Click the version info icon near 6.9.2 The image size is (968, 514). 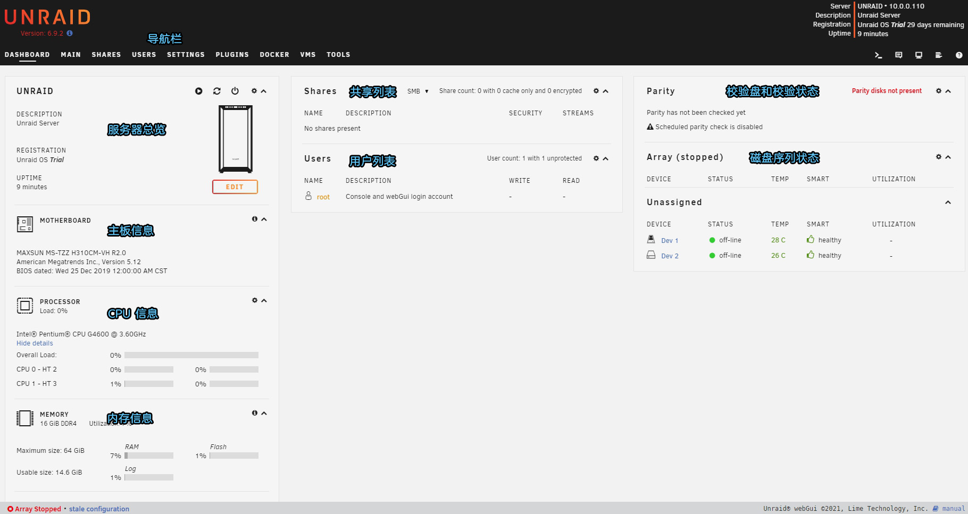[x=70, y=33]
